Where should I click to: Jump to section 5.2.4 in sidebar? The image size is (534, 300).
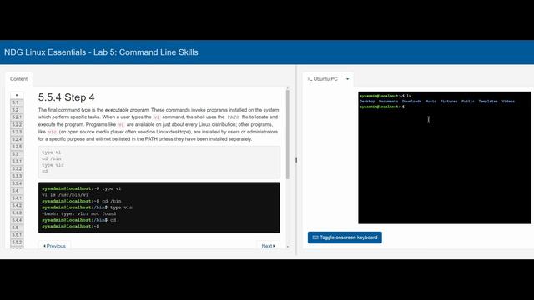[x=17, y=139]
